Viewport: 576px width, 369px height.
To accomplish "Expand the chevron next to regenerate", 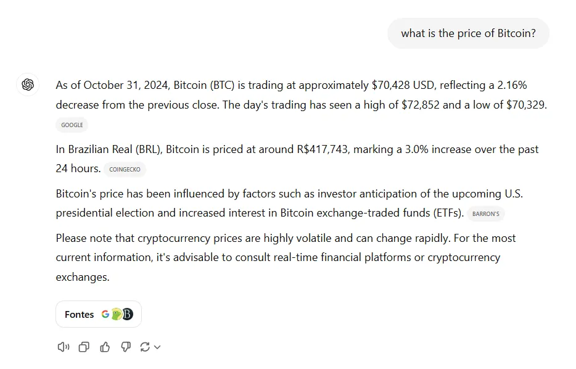I will pyautogui.click(x=157, y=347).
